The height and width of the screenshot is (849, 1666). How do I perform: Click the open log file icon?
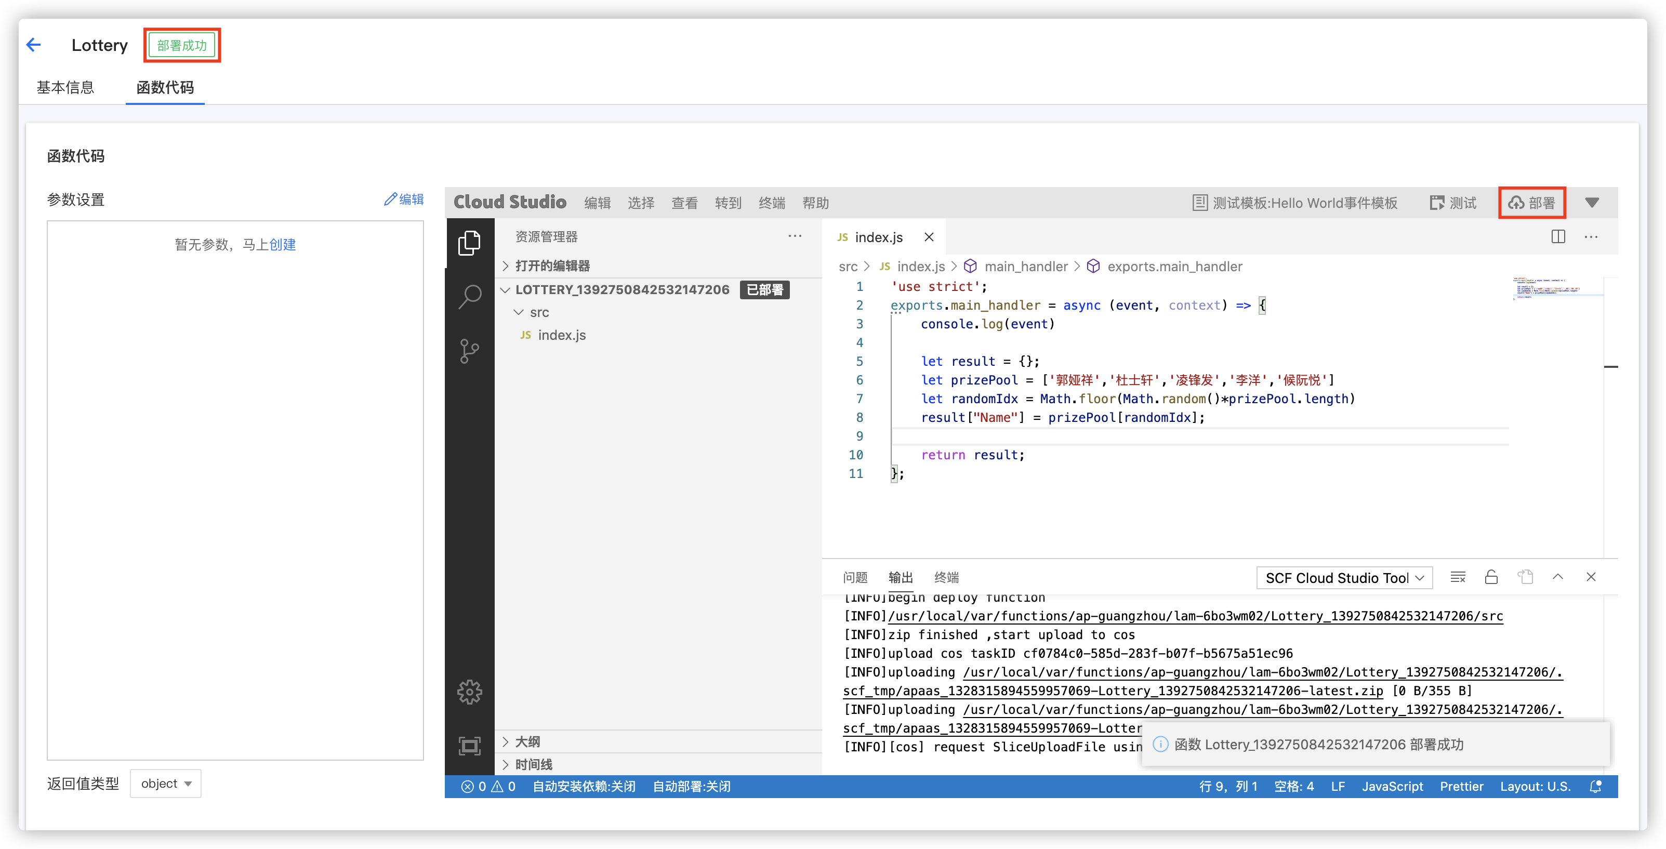pos(1525,577)
